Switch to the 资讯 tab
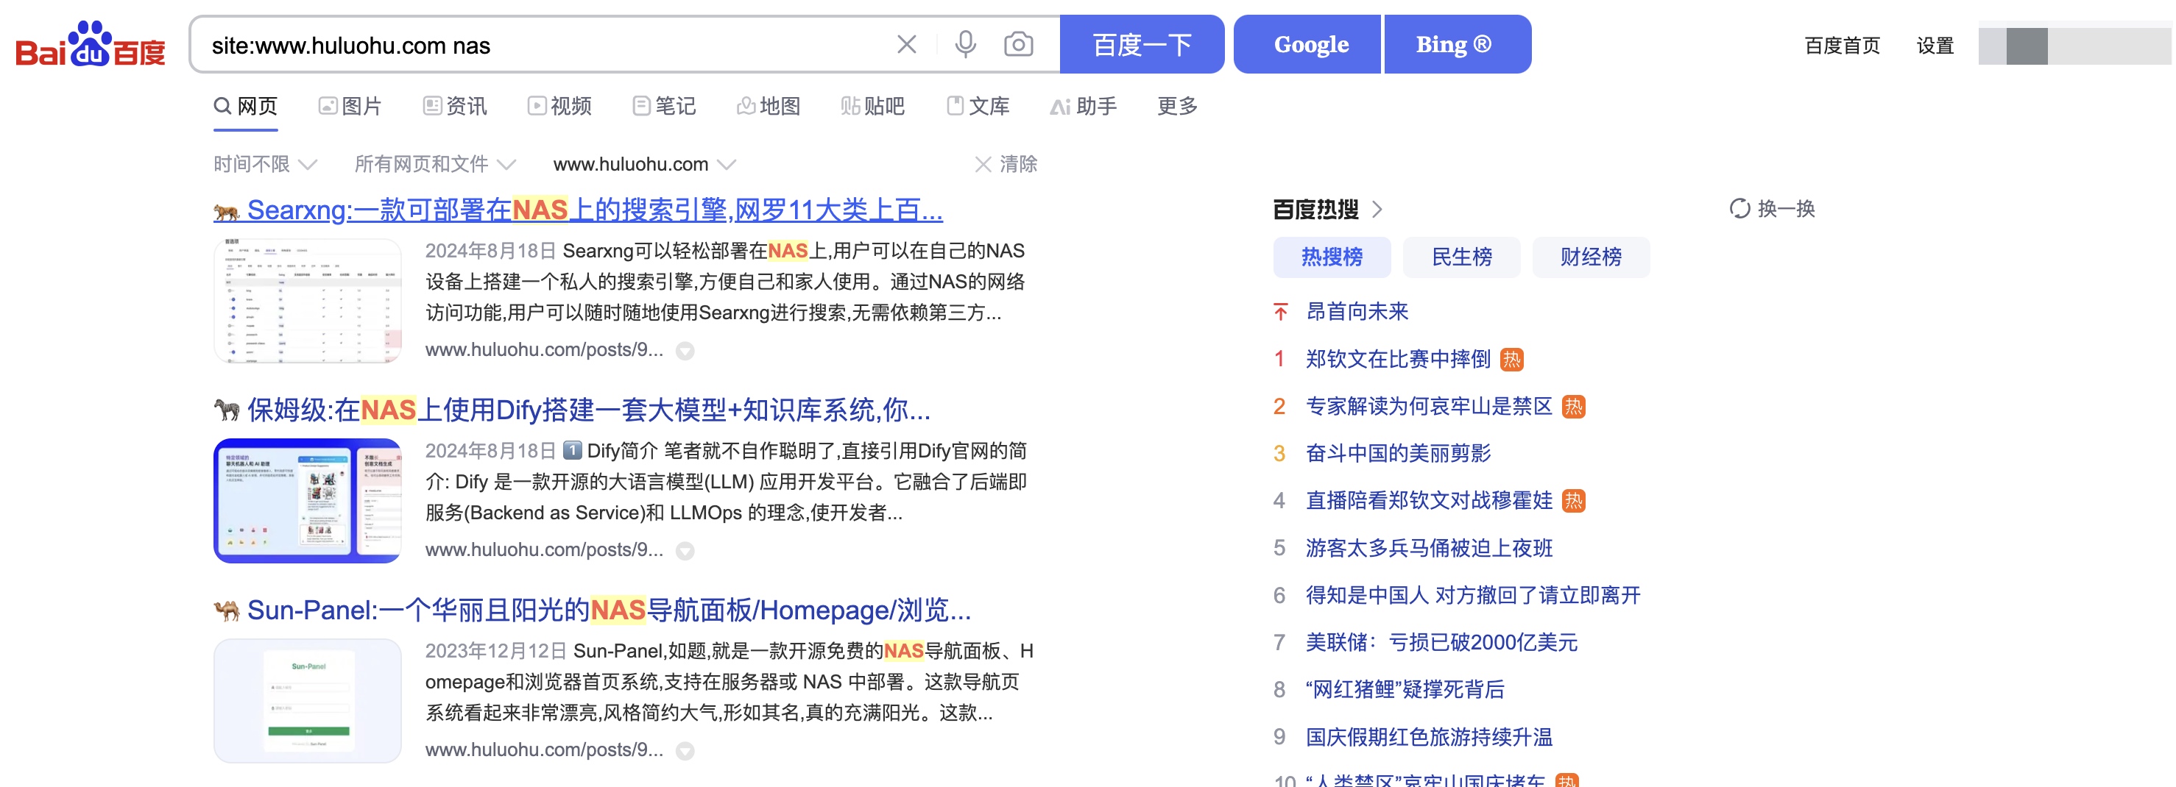This screenshot has width=2176, height=787. [454, 106]
